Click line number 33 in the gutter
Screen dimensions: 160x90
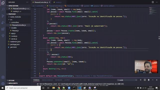pos(35,50)
